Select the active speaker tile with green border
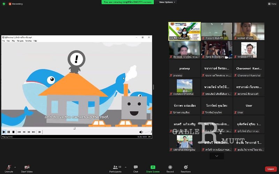 point(184,31)
